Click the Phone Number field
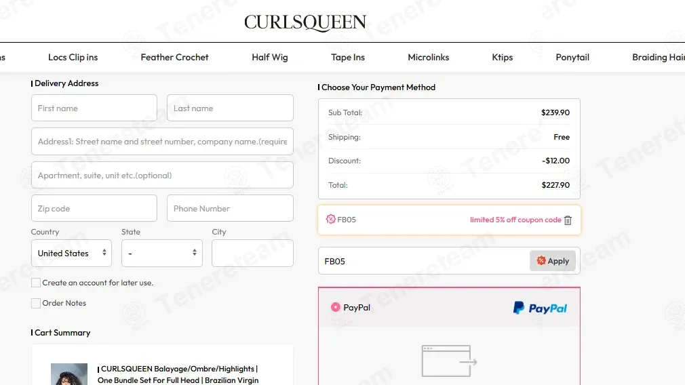 pyautogui.click(x=230, y=208)
